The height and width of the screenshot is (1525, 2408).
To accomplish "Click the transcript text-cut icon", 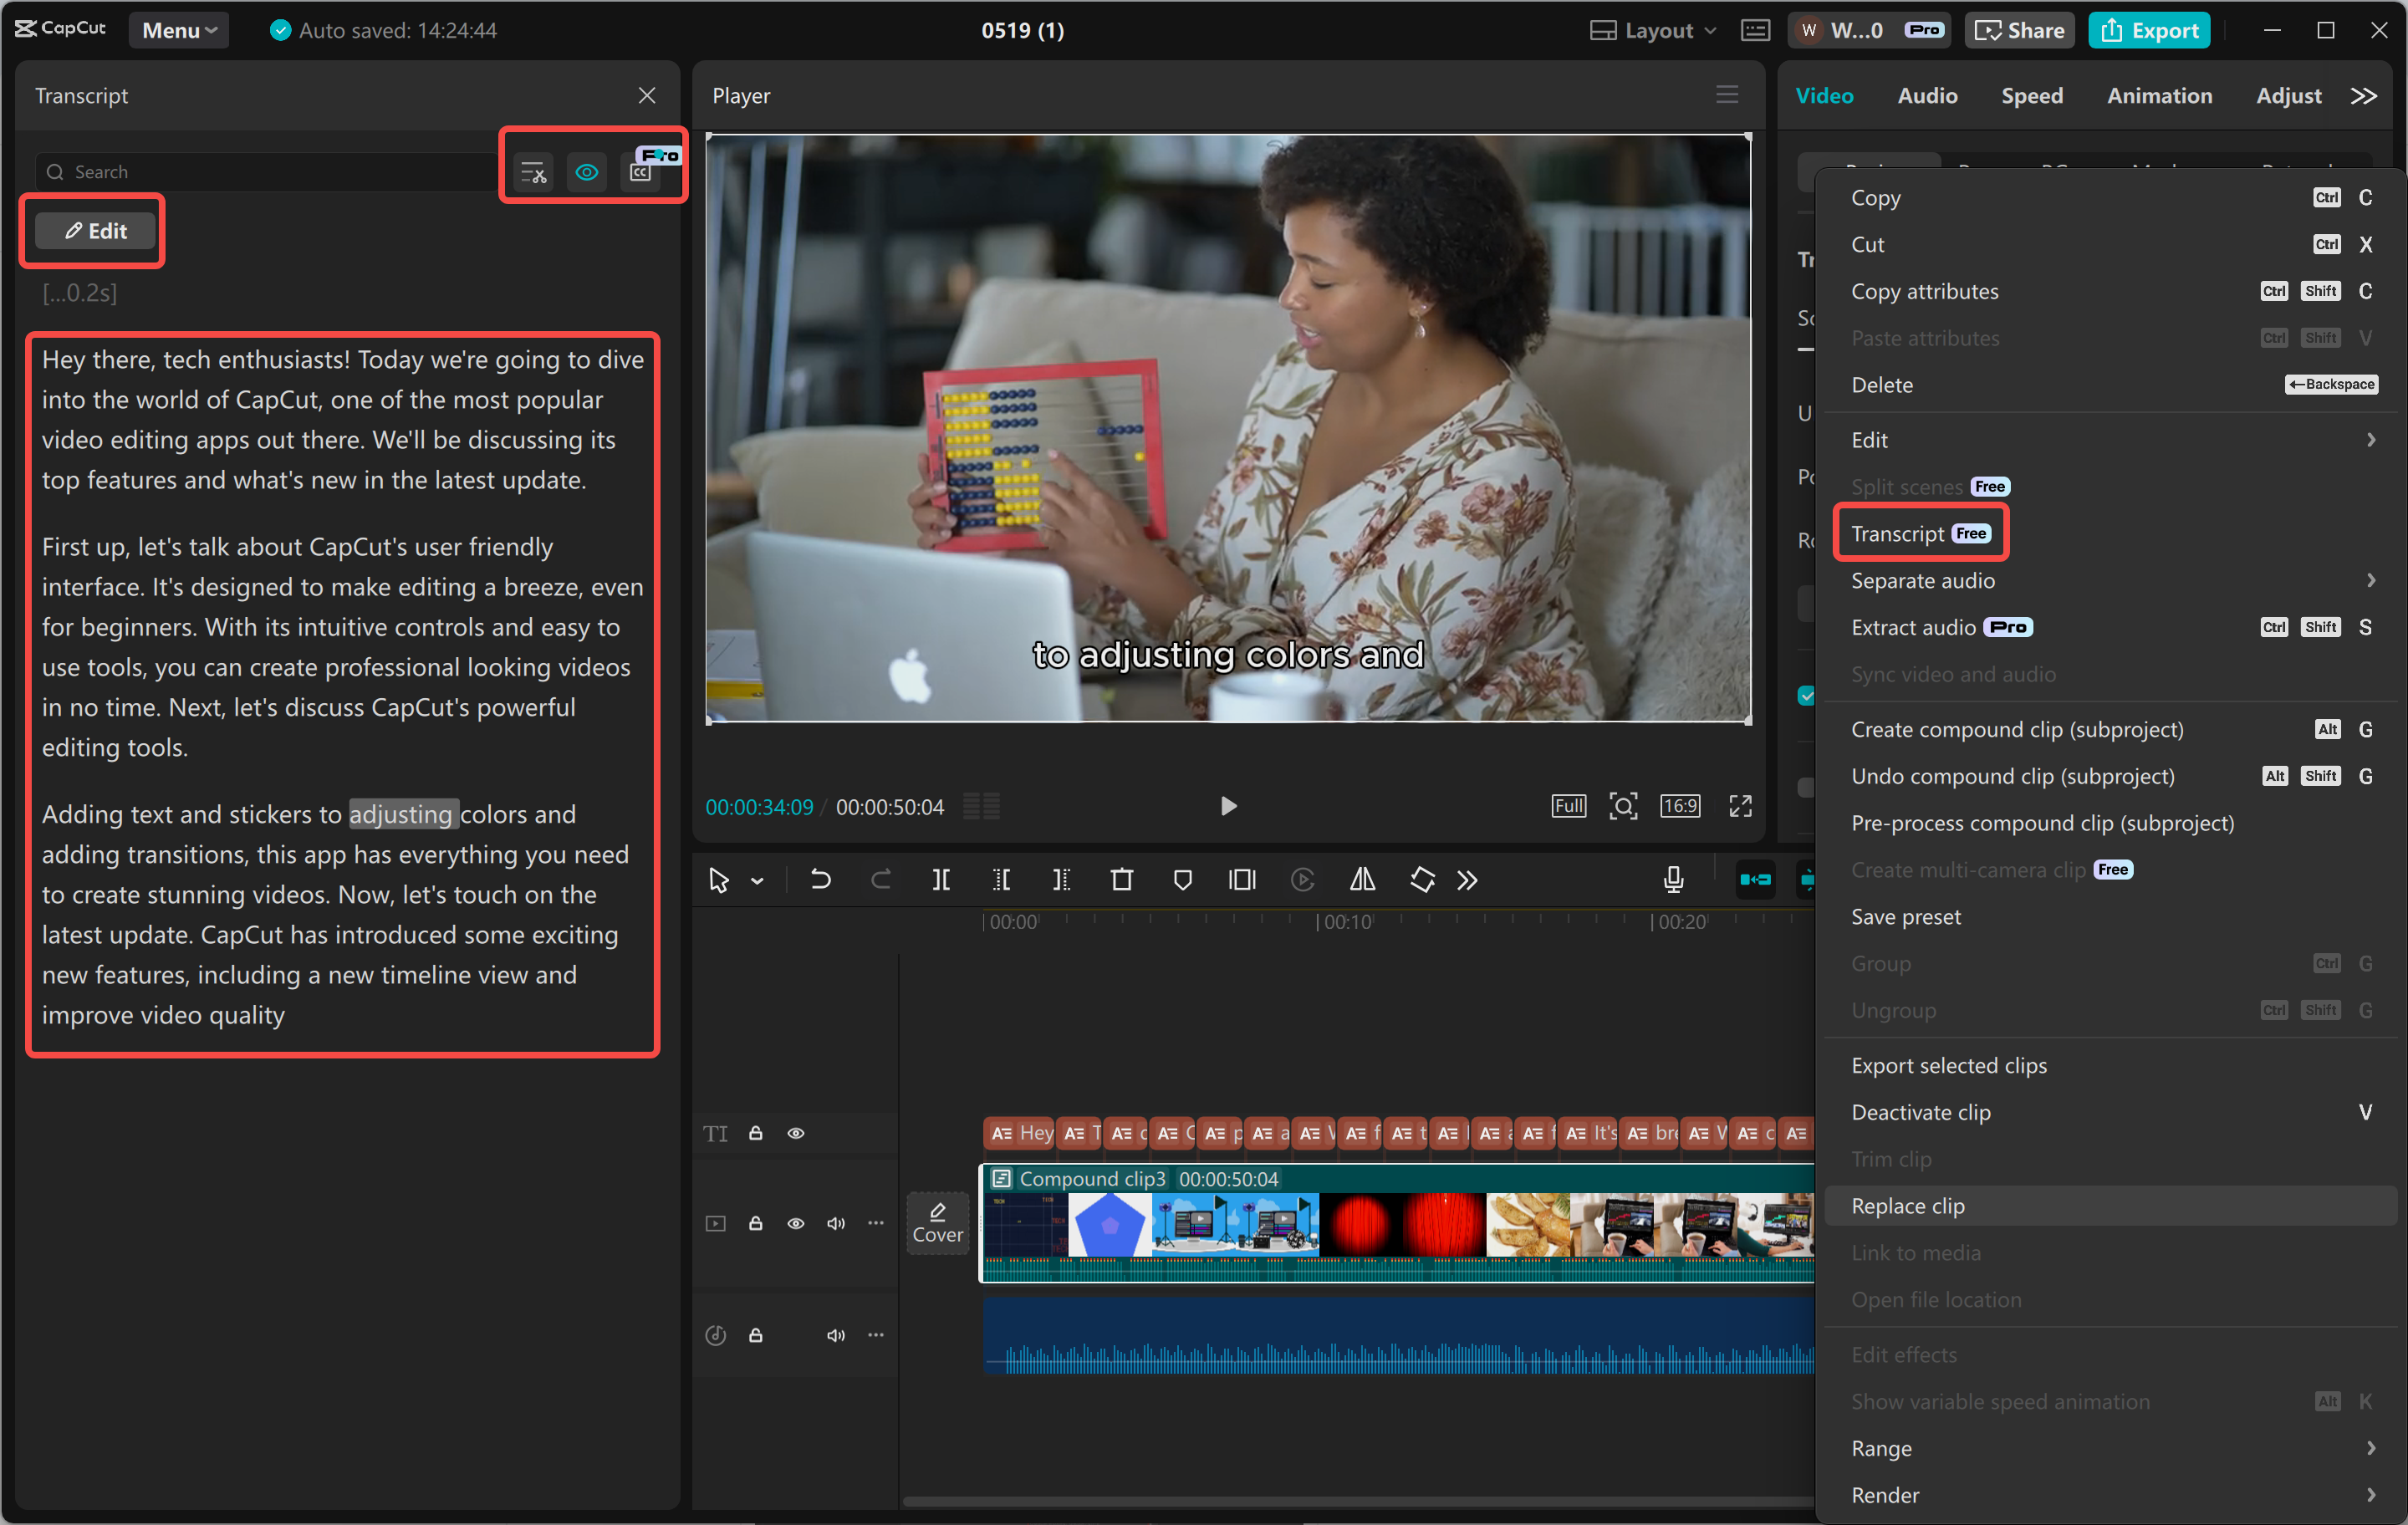I will click(534, 171).
